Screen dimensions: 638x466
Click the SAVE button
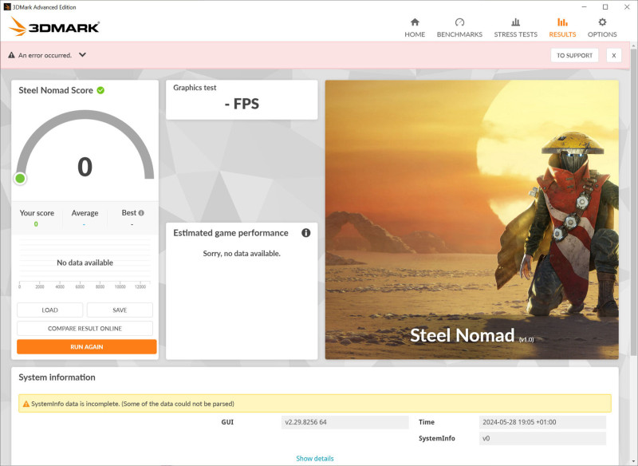coord(120,310)
